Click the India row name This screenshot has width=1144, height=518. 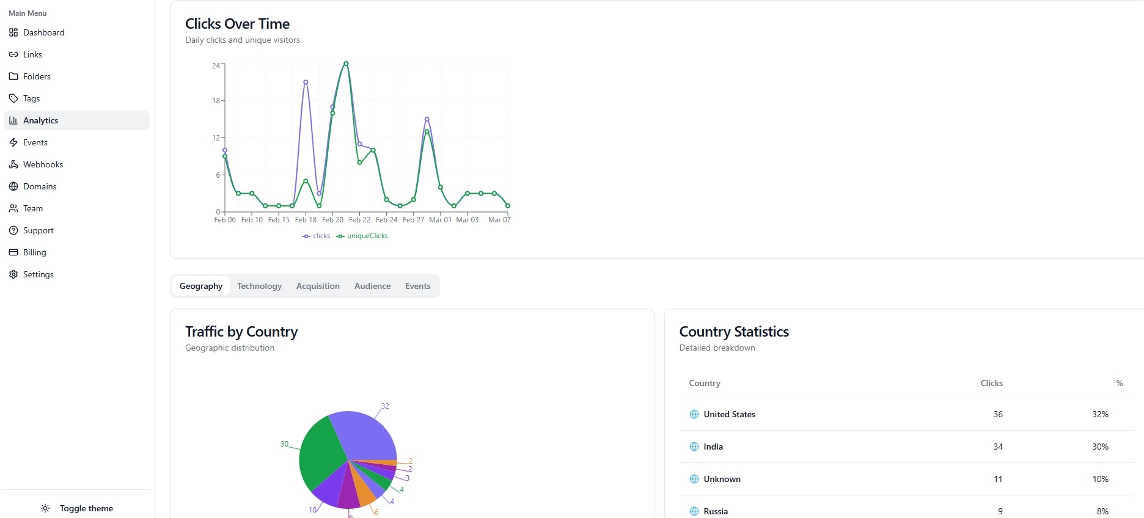coord(713,447)
